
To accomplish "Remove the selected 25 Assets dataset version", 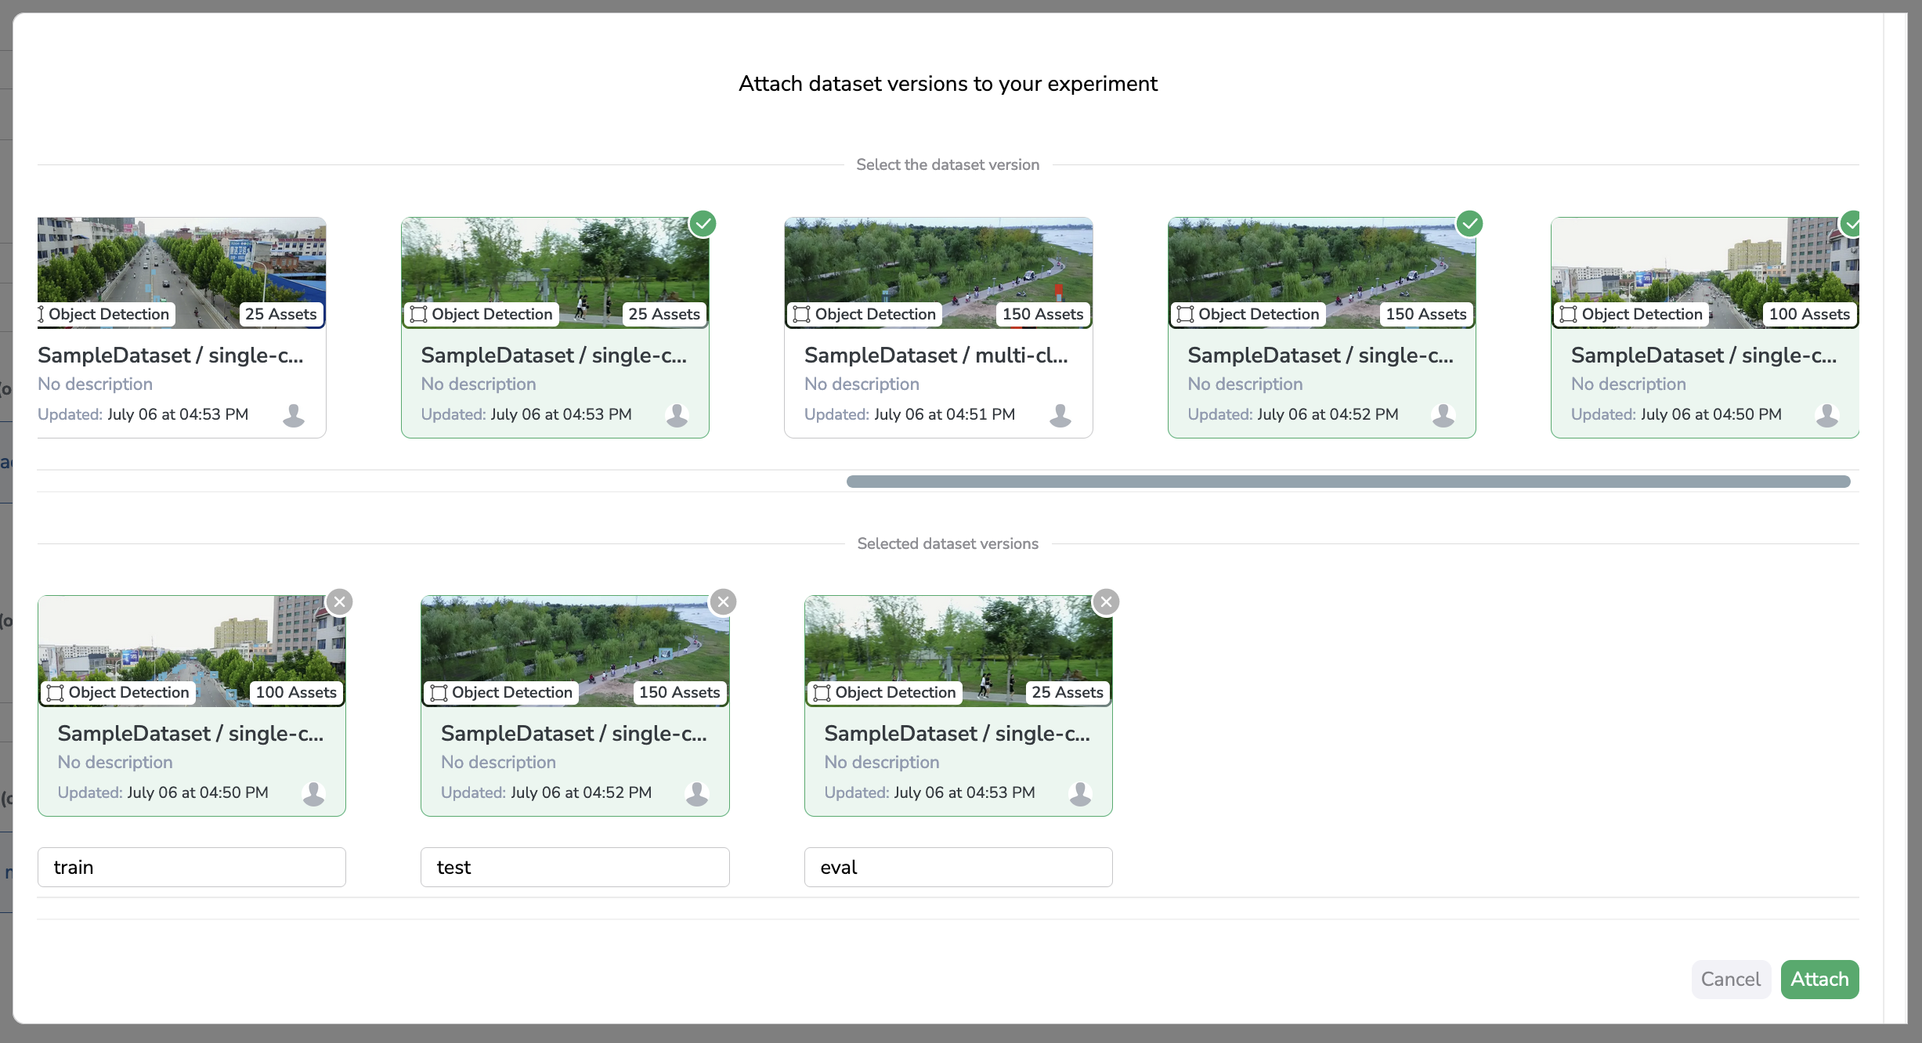I will pos(1106,602).
